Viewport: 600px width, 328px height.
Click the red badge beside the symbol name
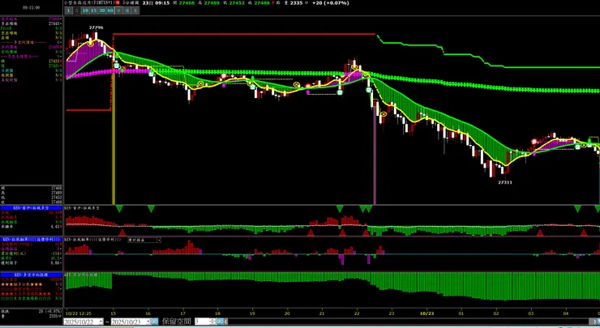tap(118, 3)
